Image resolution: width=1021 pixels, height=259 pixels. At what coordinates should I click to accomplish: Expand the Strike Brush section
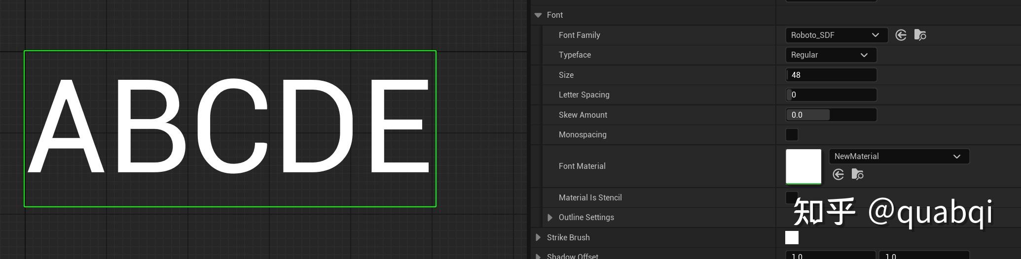pos(538,237)
